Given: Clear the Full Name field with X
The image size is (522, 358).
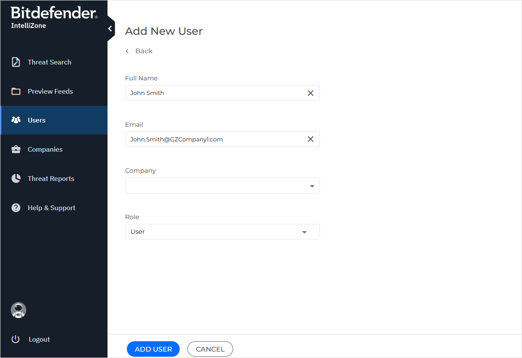Looking at the screenshot, I should click(310, 93).
